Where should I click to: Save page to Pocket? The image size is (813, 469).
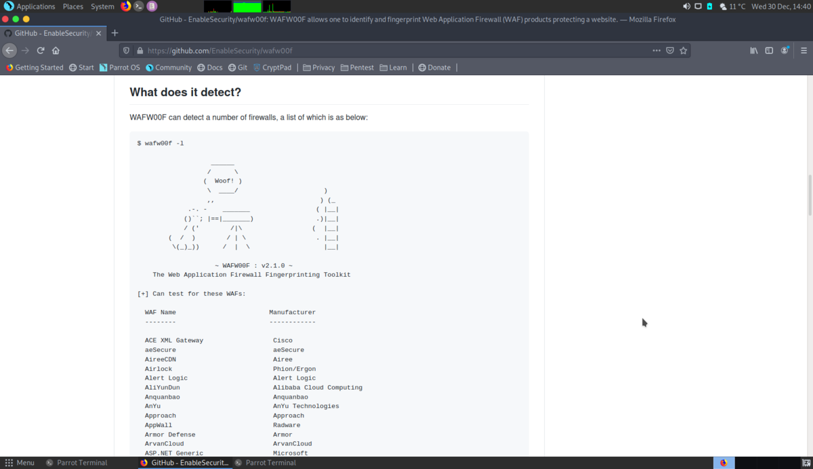point(669,50)
